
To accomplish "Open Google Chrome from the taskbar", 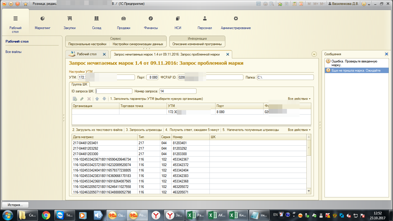I will [x=46, y=215].
